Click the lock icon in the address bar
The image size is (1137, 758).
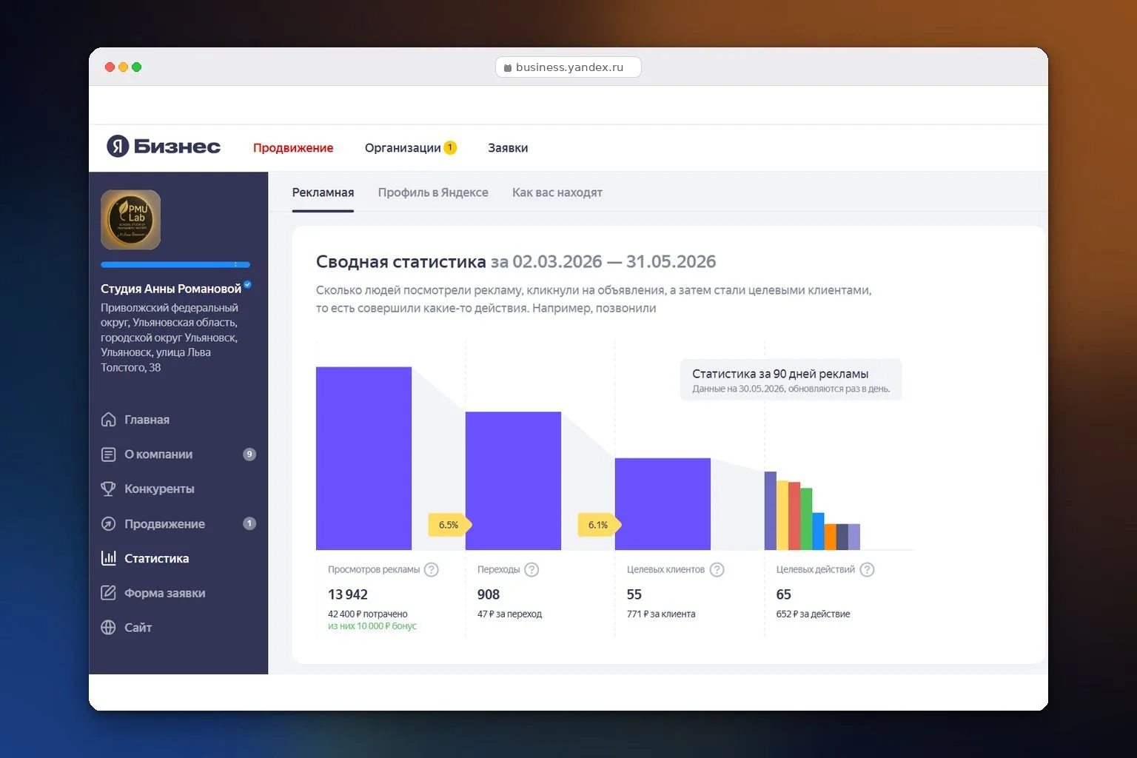click(508, 68)
